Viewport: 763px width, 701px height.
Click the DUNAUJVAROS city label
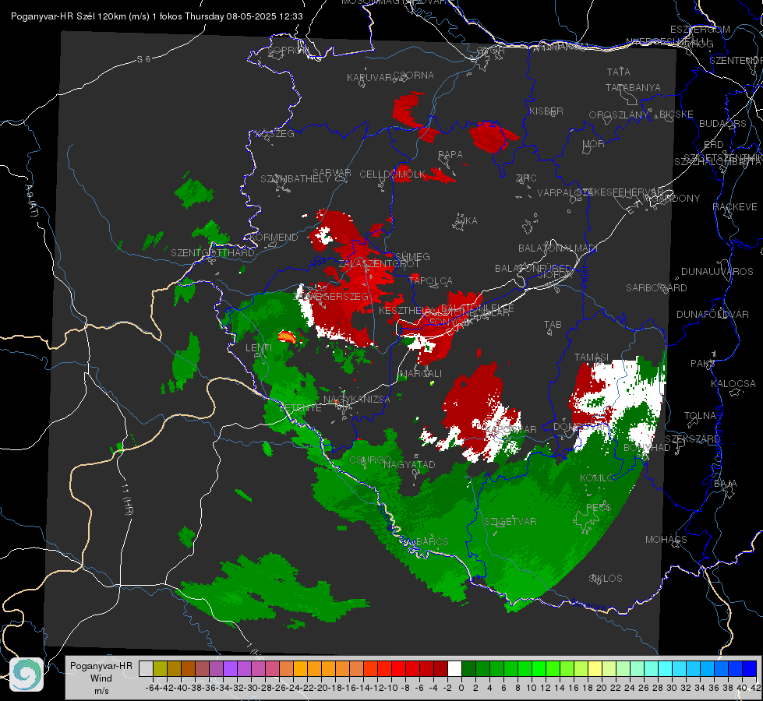click(717, 272)
